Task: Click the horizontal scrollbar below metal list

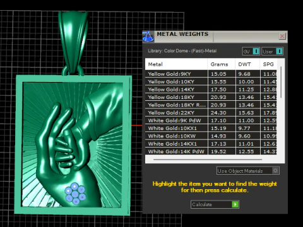Action: click(208, 160)
